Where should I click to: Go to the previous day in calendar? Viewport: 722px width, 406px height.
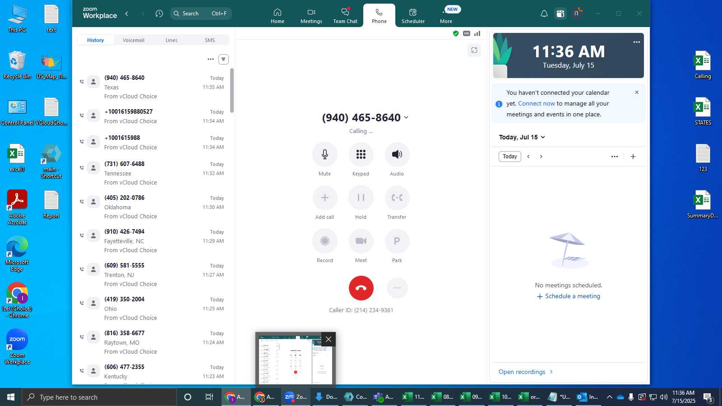[x=528, y=157]
